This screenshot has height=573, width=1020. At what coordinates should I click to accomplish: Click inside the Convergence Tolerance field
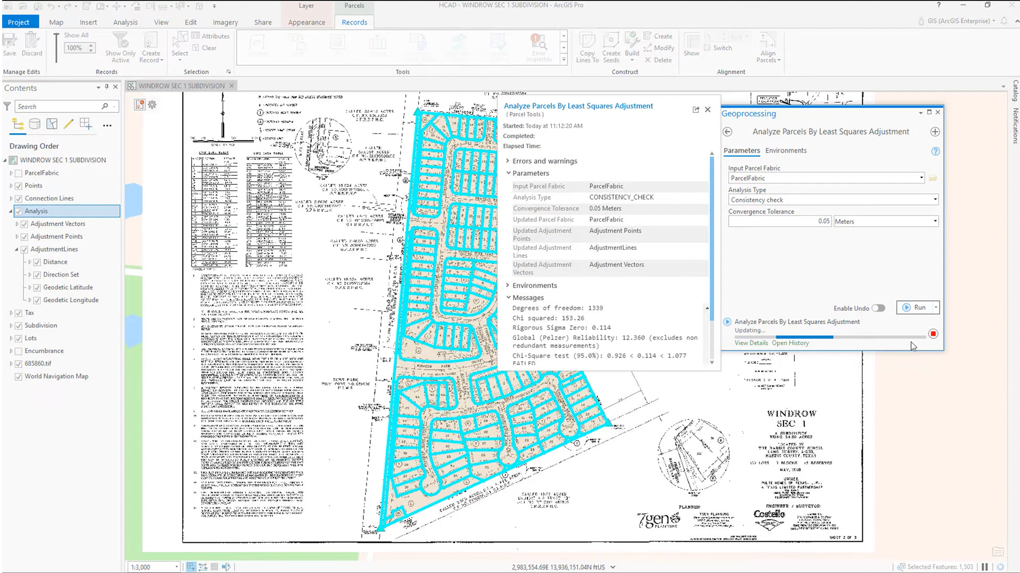click(x=779, y=221)
